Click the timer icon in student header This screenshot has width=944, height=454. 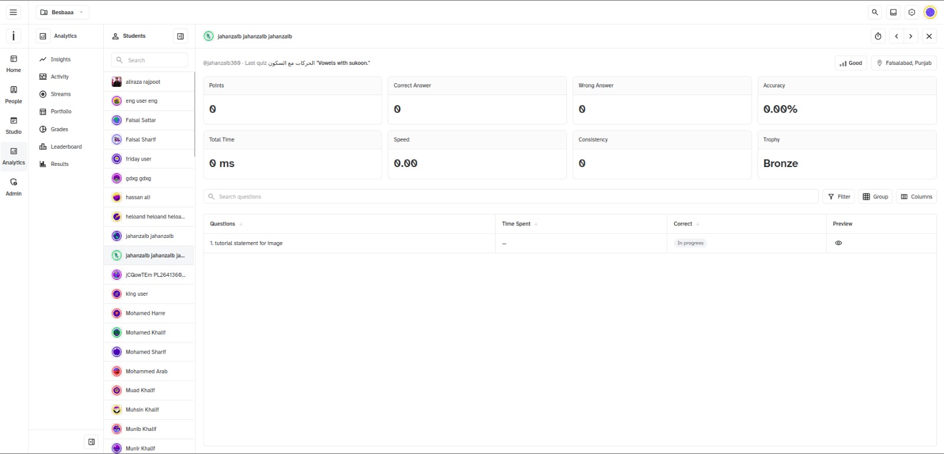pyautogui.click(x=878, y=36)
